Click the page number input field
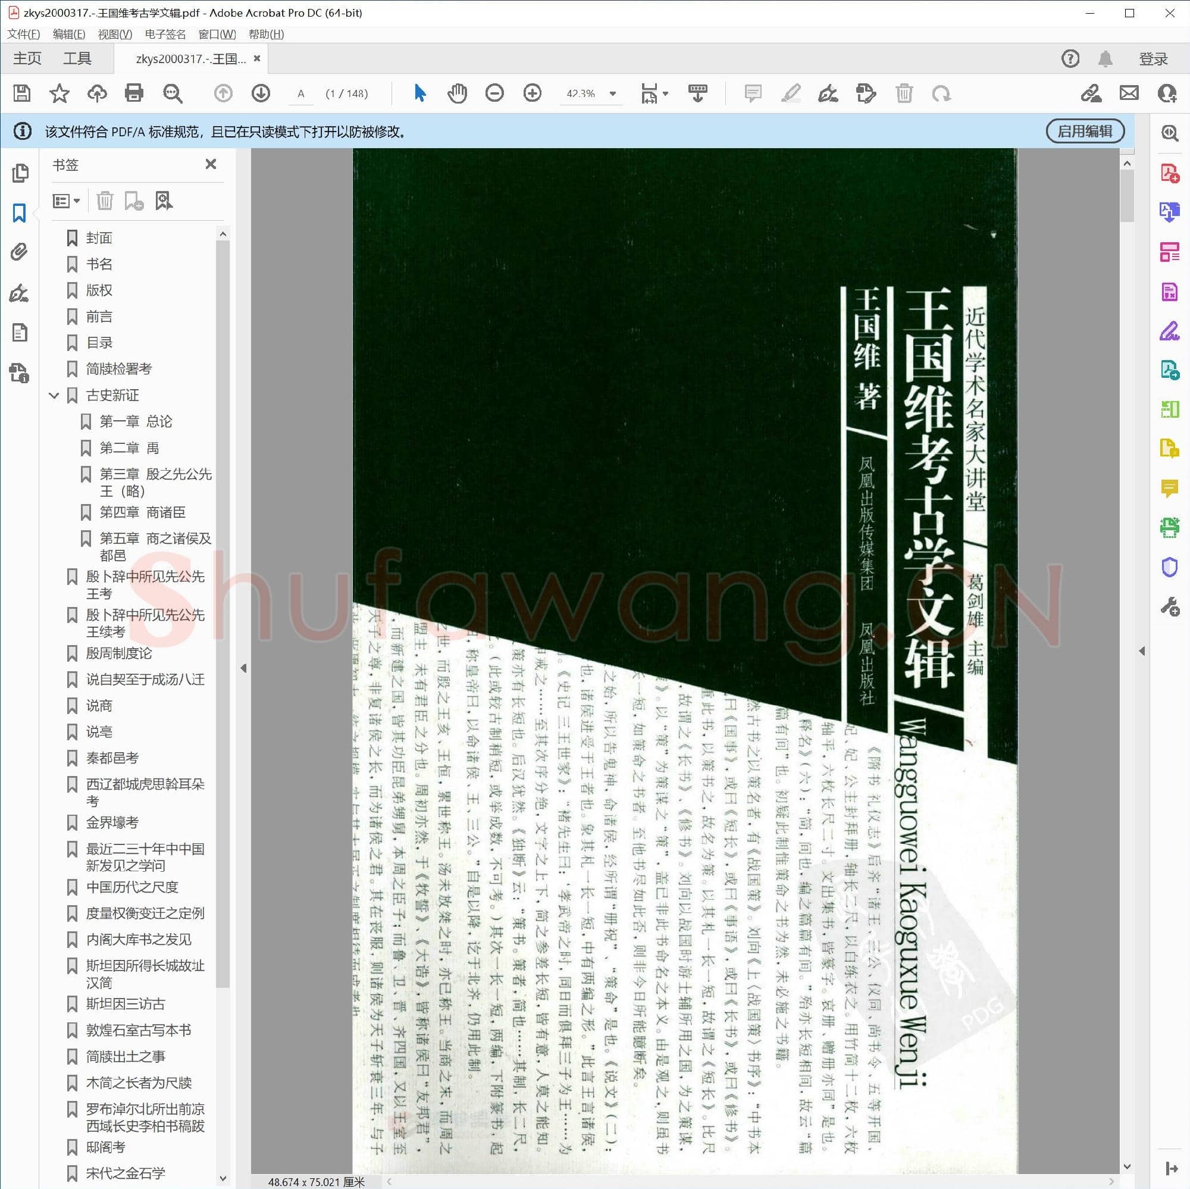Image resolution: width=1190 pixels, height=1189 pixels. pos(301,93)
